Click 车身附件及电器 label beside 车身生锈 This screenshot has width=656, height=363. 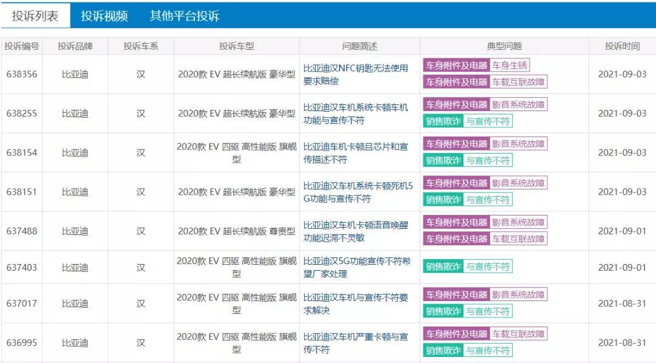456,65
